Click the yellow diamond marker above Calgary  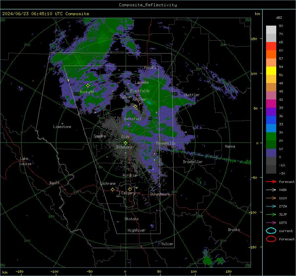130,189
